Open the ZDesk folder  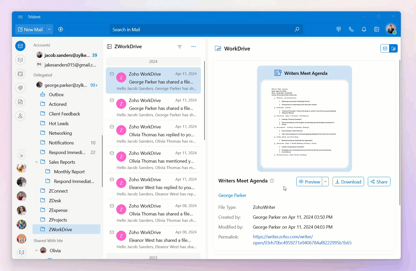click(x=67, y=200)
